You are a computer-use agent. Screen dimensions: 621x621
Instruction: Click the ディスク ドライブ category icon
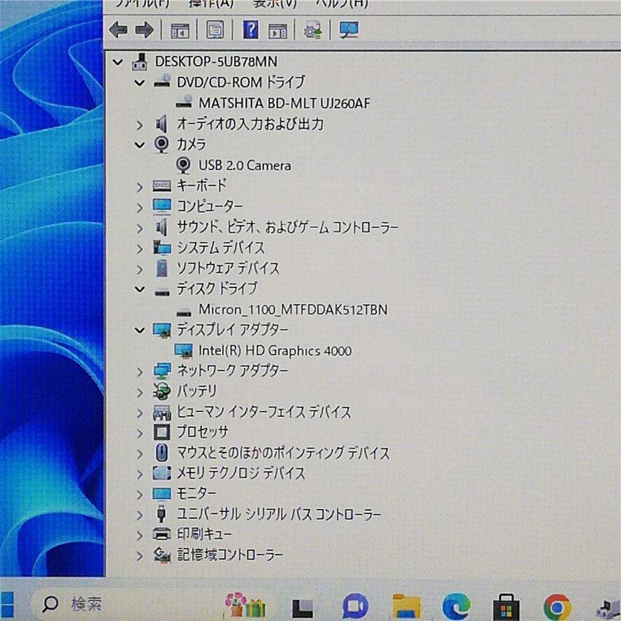(x=162, y=291)
